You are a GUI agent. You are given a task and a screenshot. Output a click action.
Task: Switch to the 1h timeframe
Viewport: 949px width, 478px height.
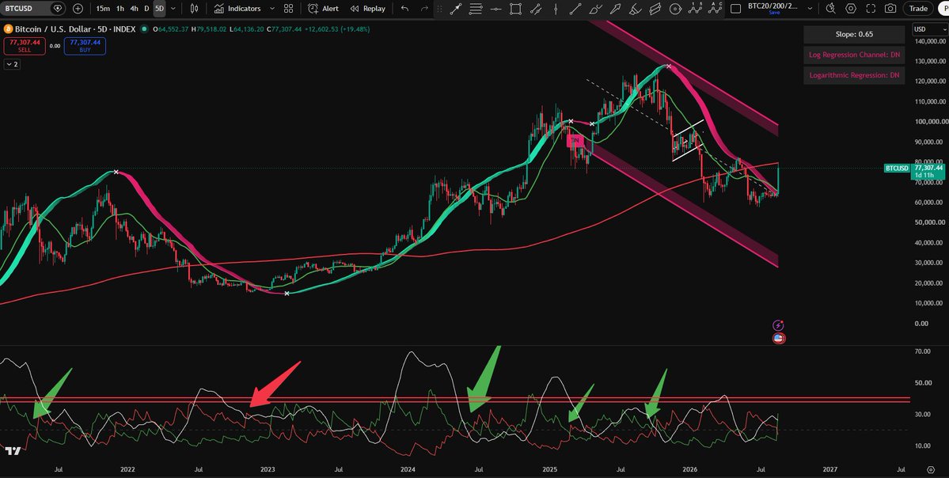[120, 9]
